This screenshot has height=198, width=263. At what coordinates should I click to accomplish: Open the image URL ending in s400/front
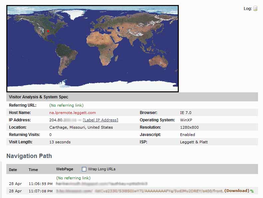click(x=140, y=191)
